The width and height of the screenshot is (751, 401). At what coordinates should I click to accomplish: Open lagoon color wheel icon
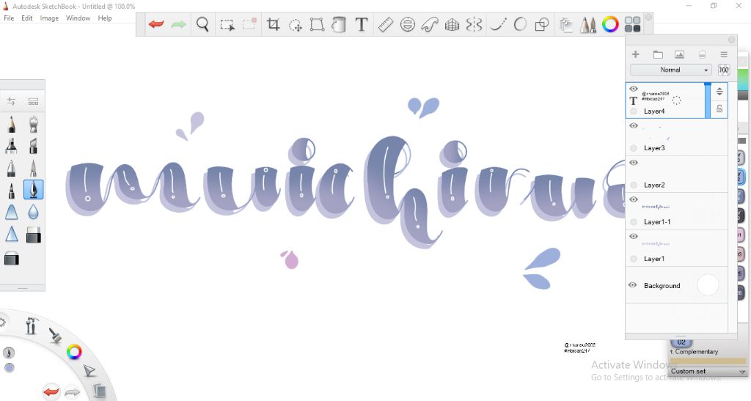(74, 352)
